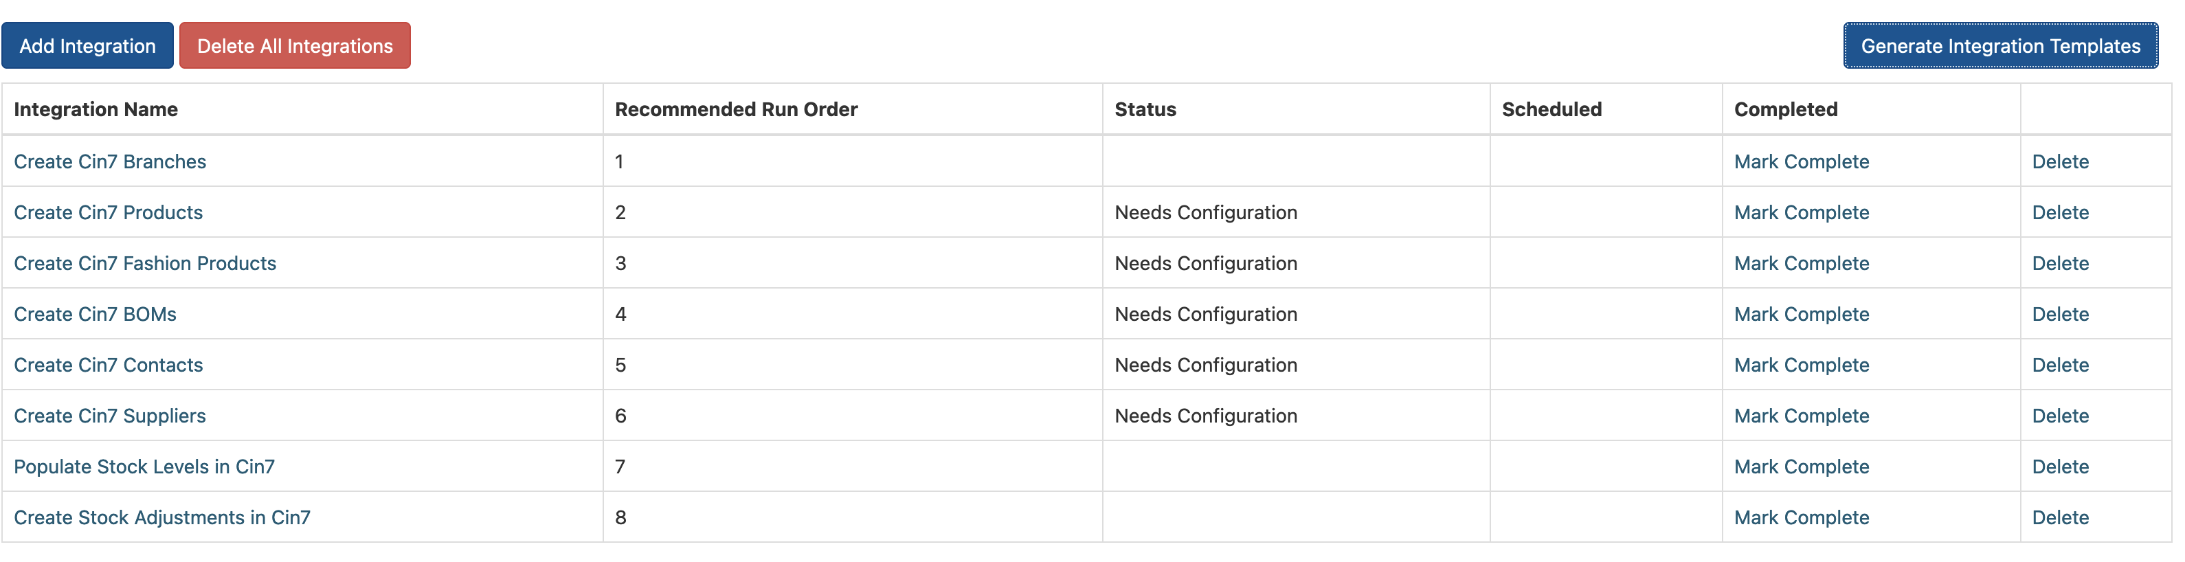Mark Complete the Create Cin7 Products integration
Screen dimensions: 2185x562
point(1802,212)
